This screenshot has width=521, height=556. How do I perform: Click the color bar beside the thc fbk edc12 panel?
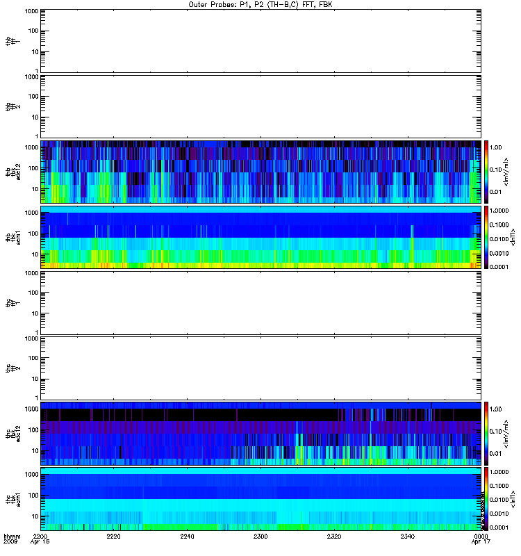click(486, 433)
